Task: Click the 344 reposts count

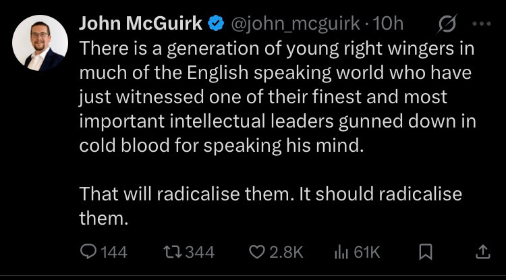Action: [199, 252]
